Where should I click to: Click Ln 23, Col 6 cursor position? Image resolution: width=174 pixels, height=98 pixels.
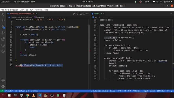pyautogui.click(x=99, y=91)
